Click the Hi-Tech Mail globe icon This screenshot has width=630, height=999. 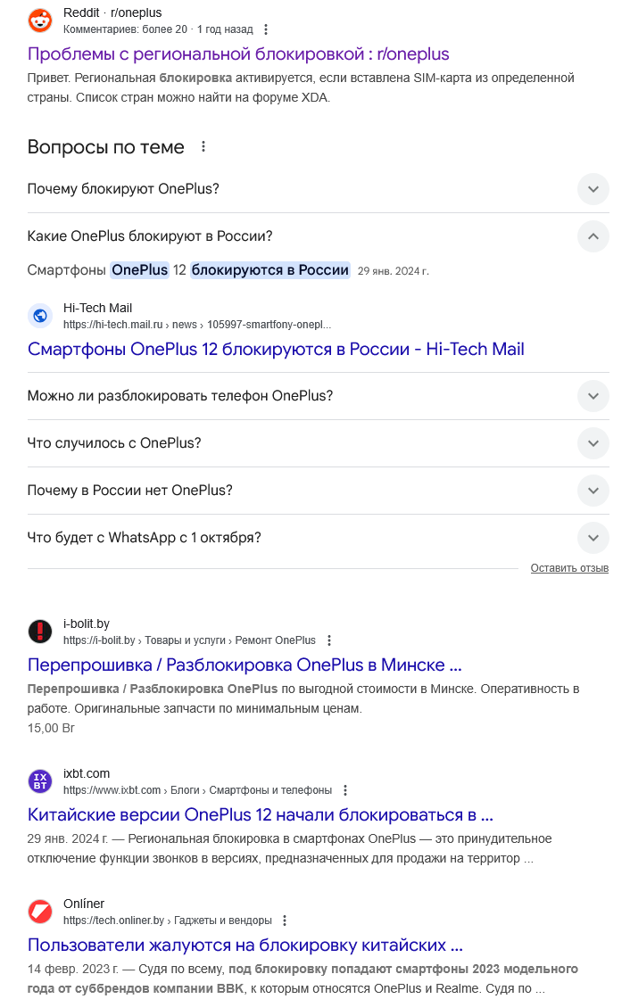tap(40, 316)
